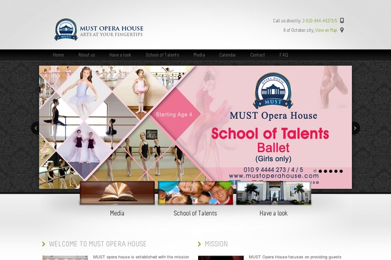The image size is (391, 260).
Task: Select the sixth slider pagination dot
Action: 341,171
